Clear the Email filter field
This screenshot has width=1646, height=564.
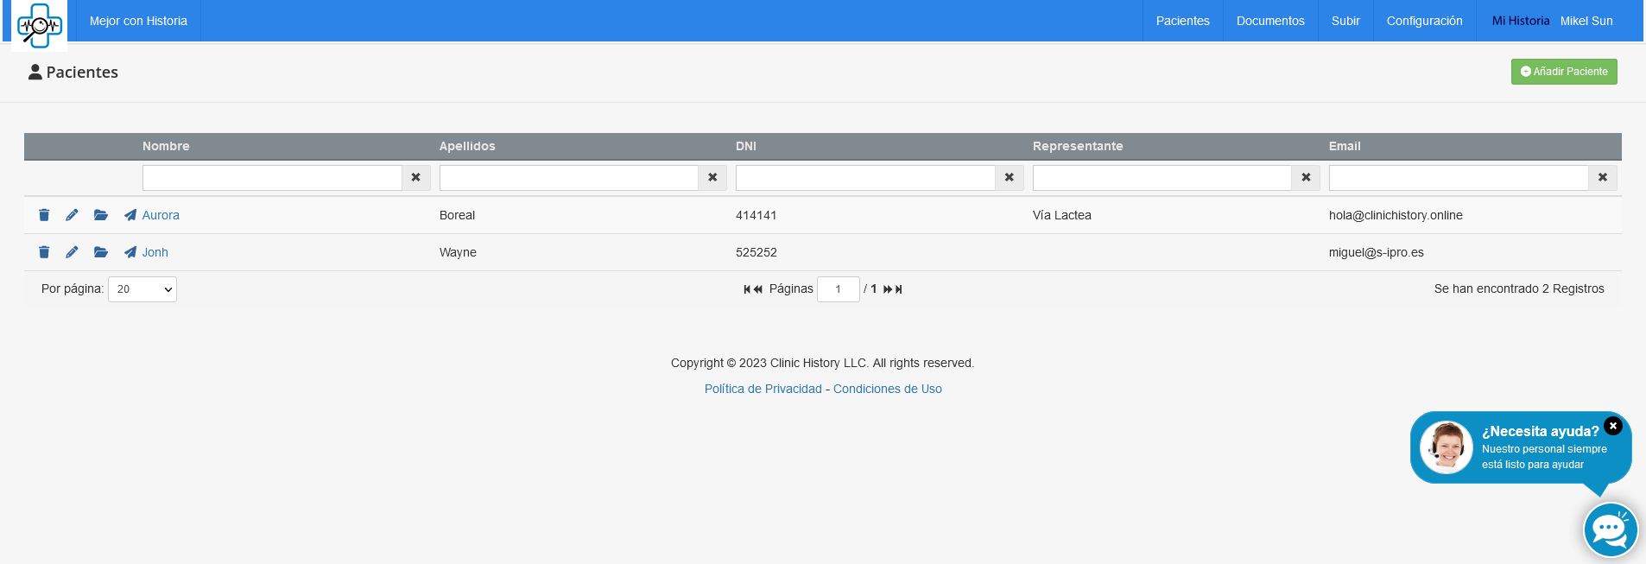click(x=1603, y=178)
